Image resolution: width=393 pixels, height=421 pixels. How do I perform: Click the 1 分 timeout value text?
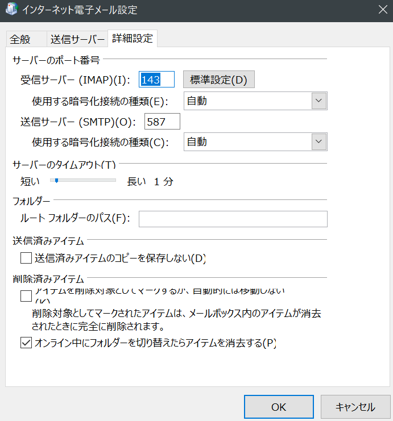pyautogui.click(x=163, y=181)
